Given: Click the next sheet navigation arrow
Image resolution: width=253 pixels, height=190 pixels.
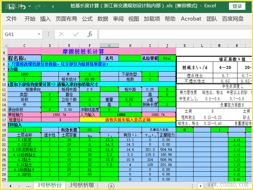Looking at the screenshot, I should pos(19,186).
